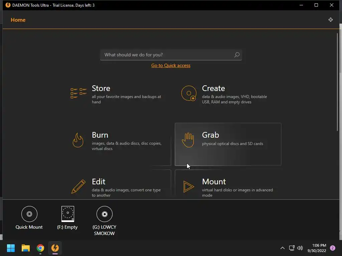Screen dimensions: 342x256
Task: Click the Create disc-plus icon
Action: (x=189, y=93)
